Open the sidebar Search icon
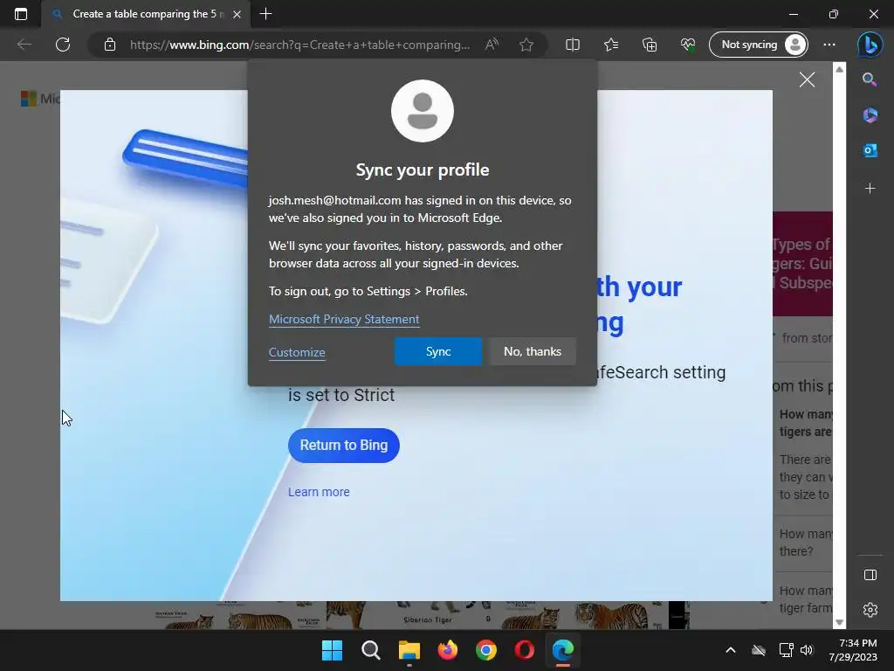 [x=870, y=80]
